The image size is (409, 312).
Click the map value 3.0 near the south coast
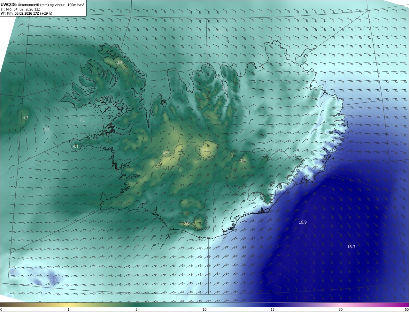pyautogui.click(x=186, y=223)
